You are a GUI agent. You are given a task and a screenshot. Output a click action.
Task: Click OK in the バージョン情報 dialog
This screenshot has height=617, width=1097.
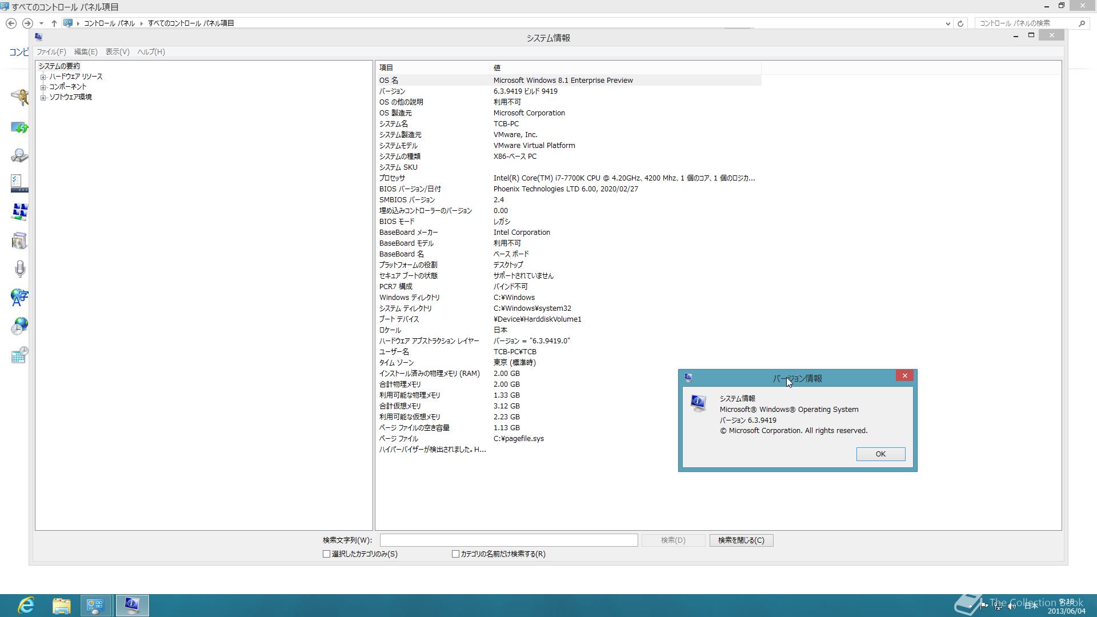(880, 454)
